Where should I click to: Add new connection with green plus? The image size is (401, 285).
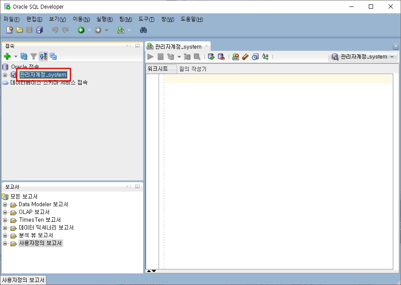point(7,56)
